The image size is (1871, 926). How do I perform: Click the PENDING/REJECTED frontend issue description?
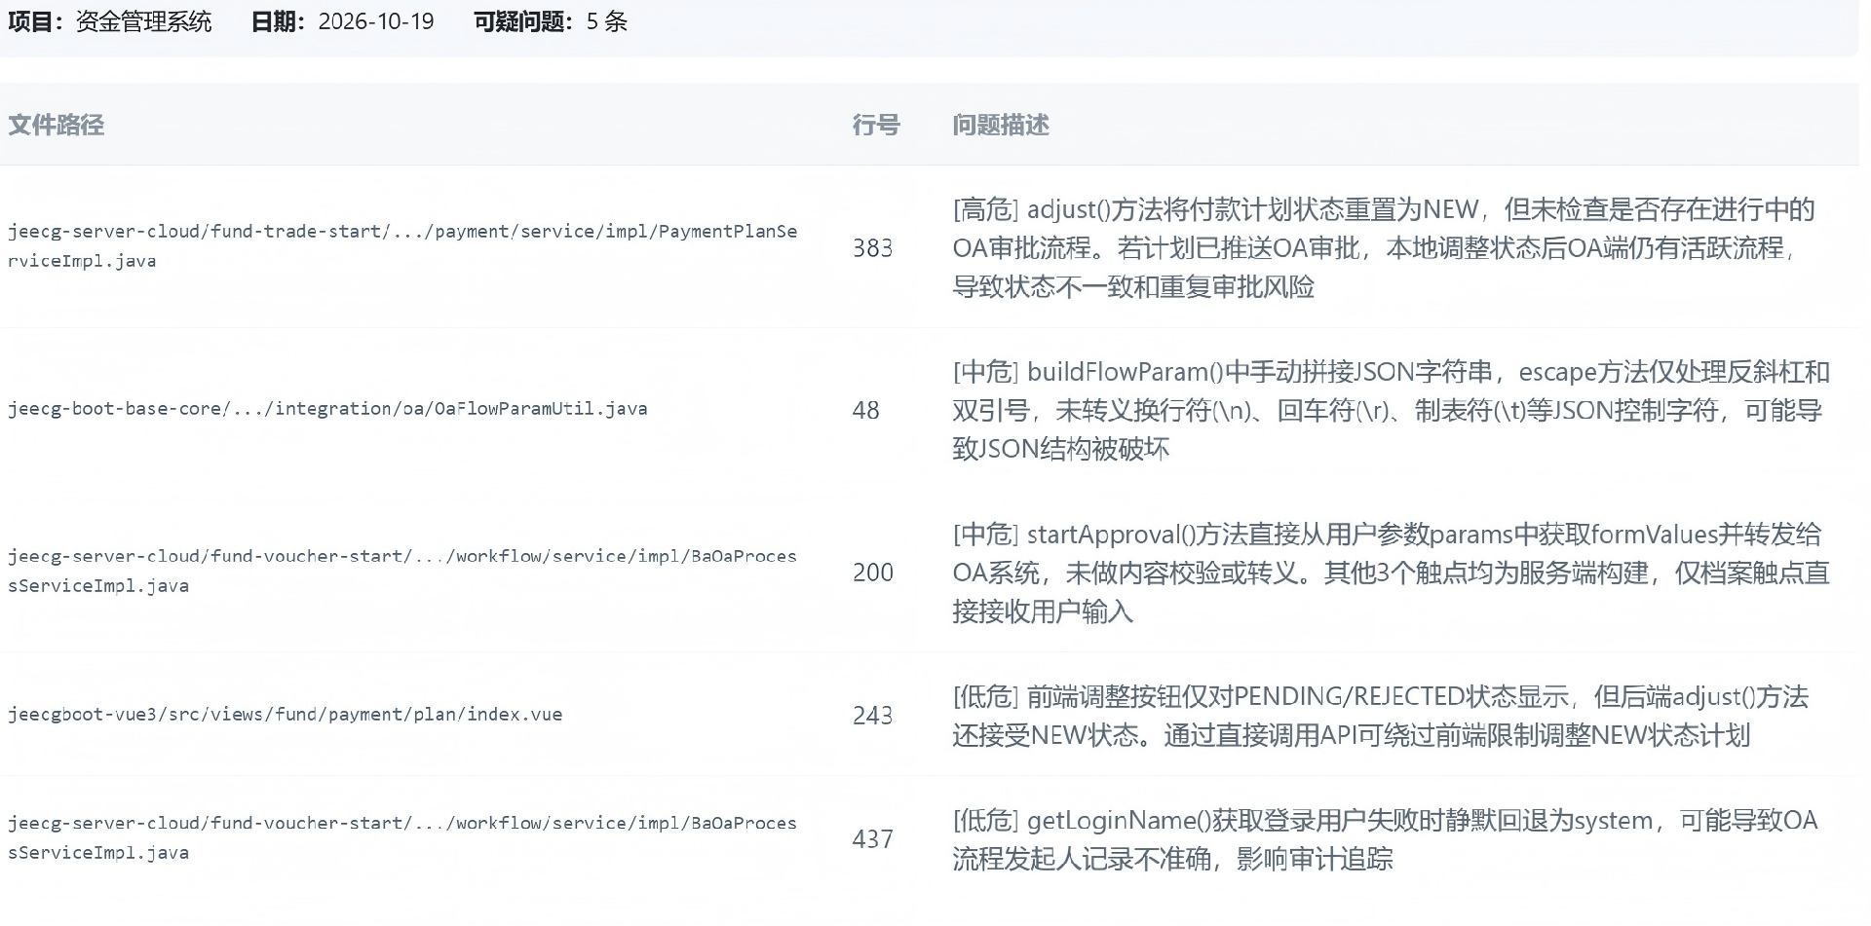tap(1380, 716)
